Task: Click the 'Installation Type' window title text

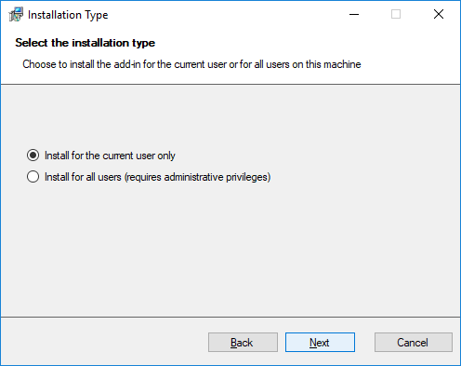Action: (x=68, y=15)
